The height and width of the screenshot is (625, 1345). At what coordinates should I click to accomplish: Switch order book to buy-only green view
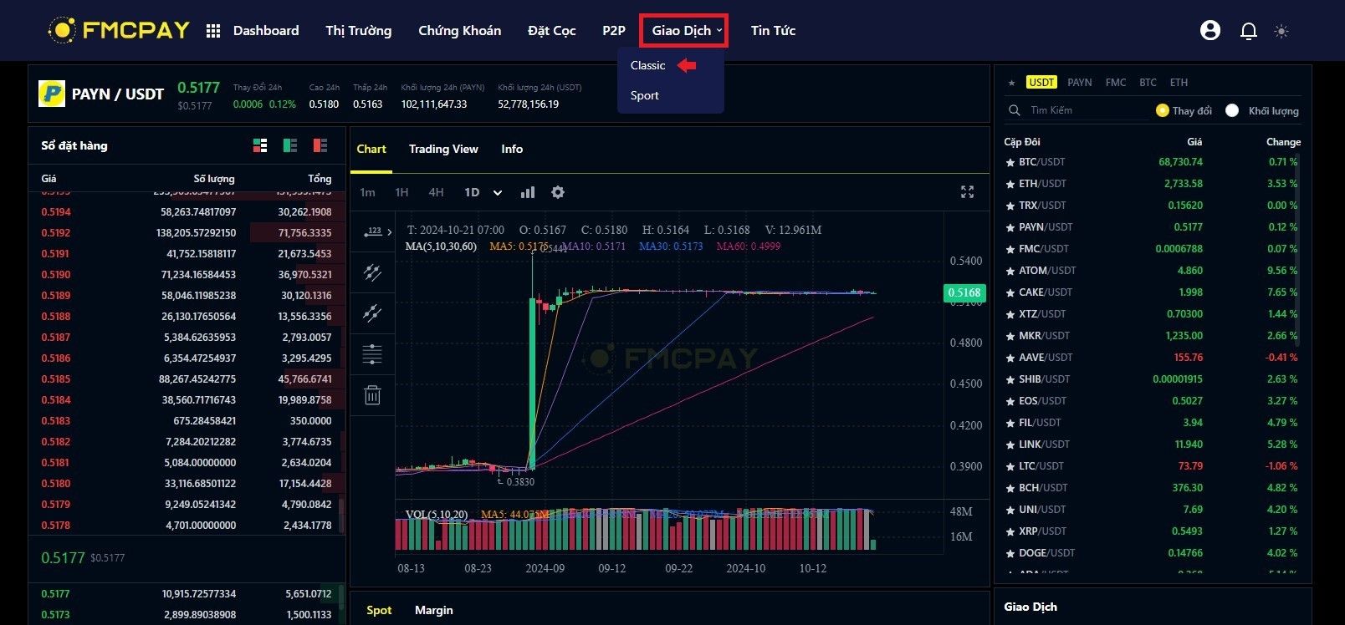[290, 145]
